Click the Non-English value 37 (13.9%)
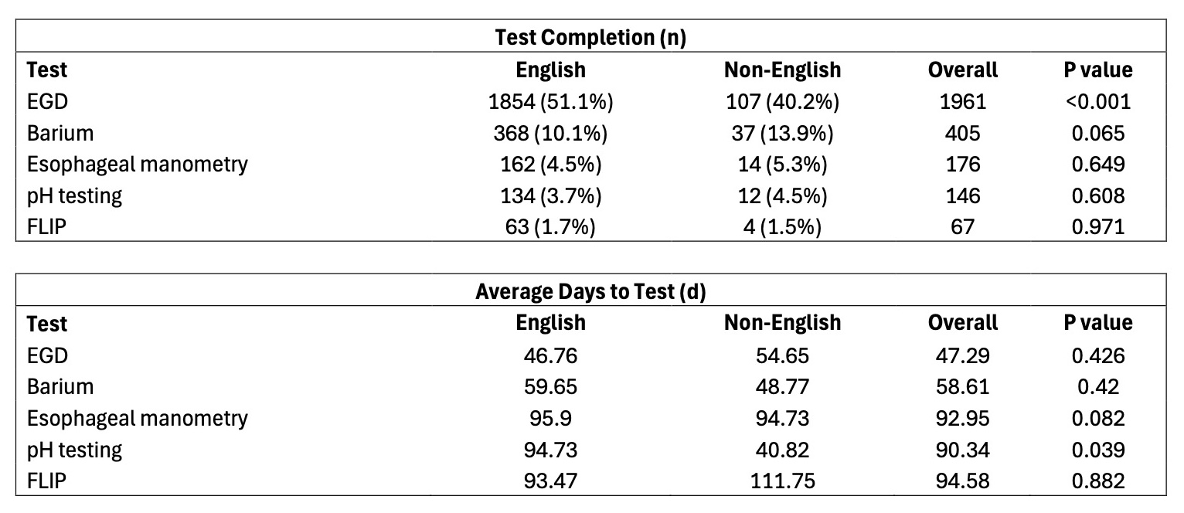This screenshot has width=1184, height=513. [x=782, y=133]
